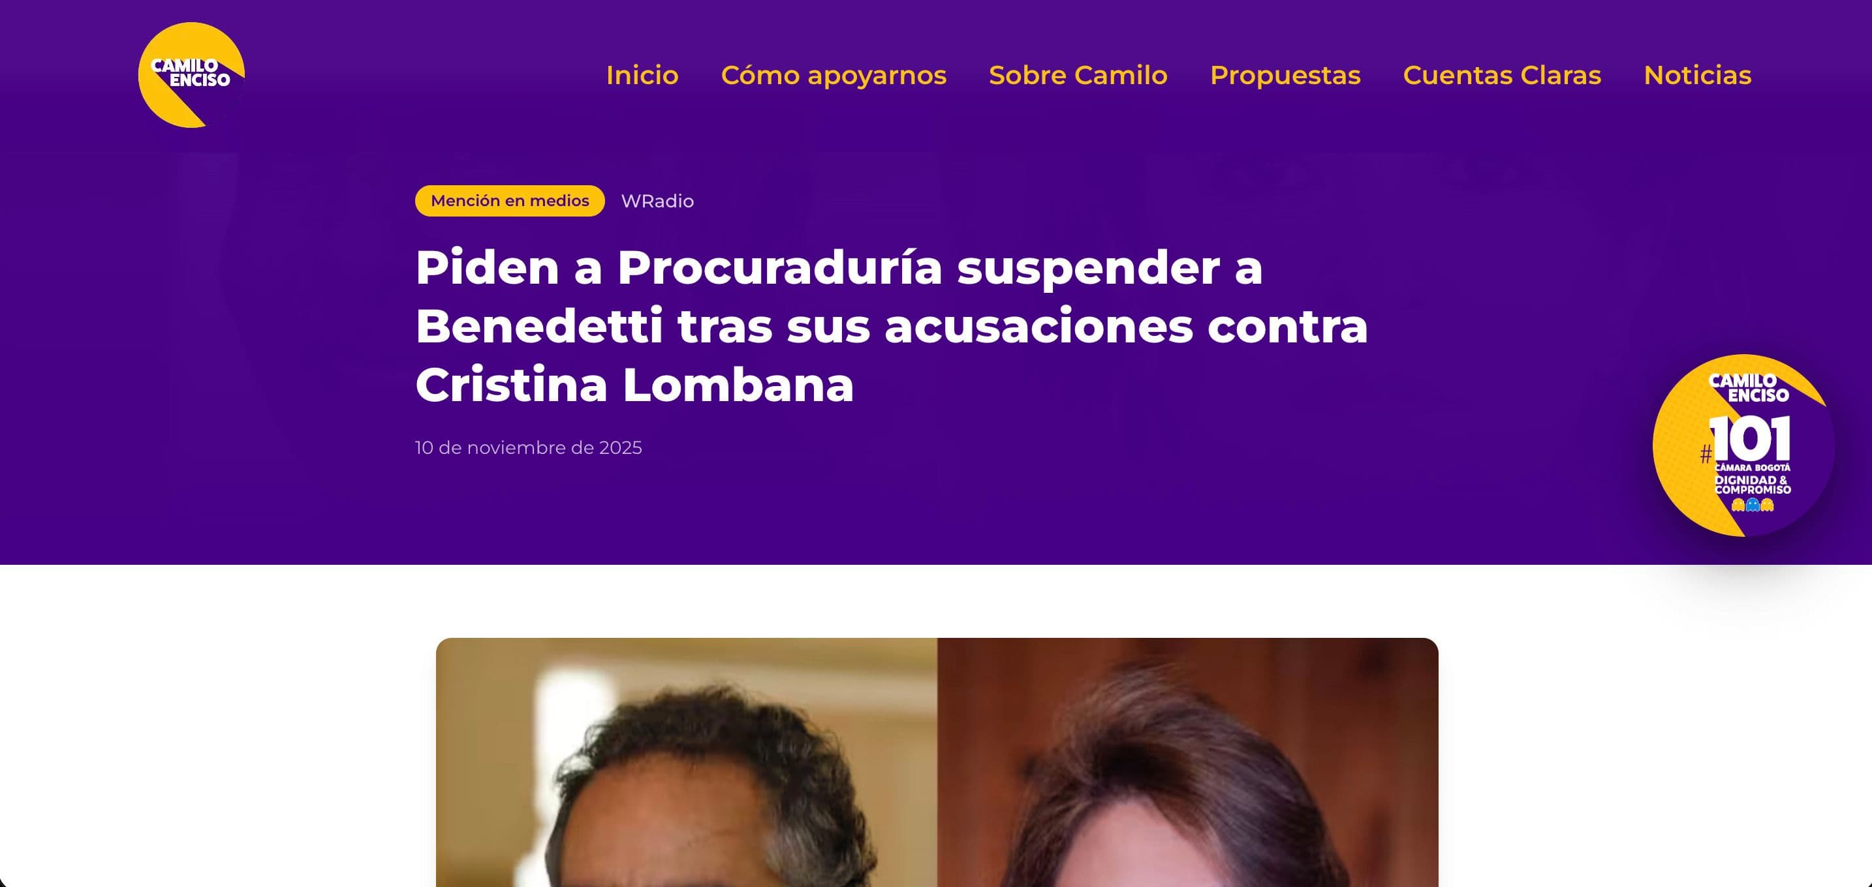Click the large 101 number on badge
This screenshot has height=887, width=1872.
1750,439
